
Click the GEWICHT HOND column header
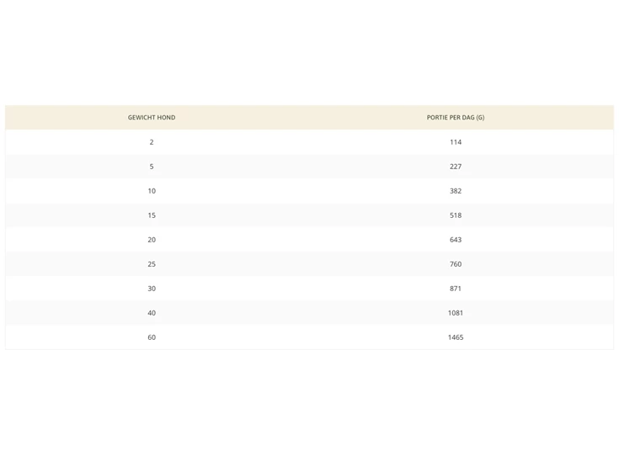coord(152,118)
